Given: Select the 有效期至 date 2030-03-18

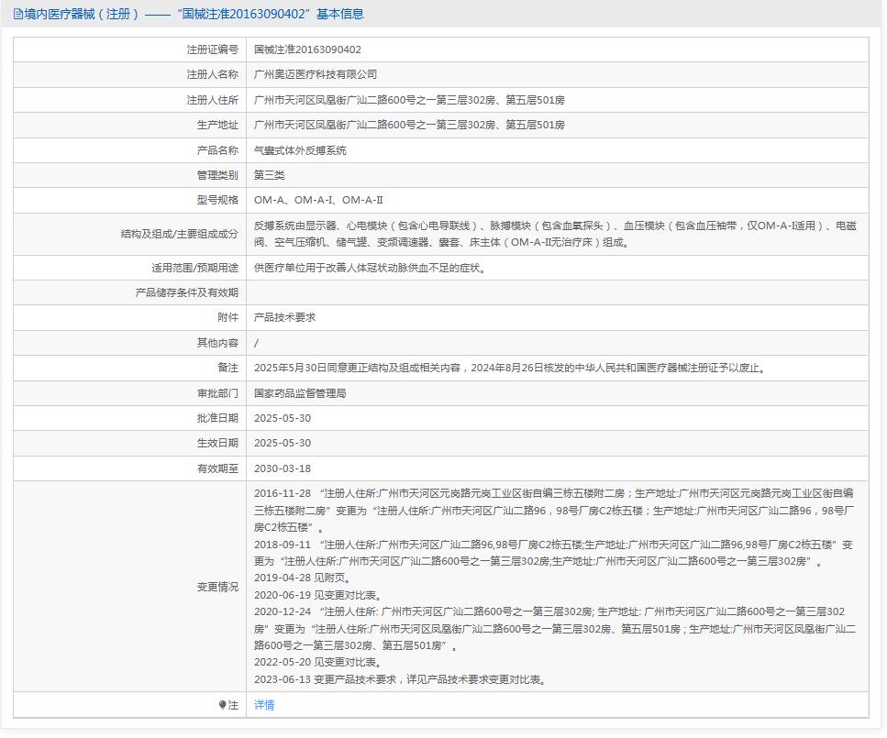Looking at the screenshot, I should click(x=283, y=468).
